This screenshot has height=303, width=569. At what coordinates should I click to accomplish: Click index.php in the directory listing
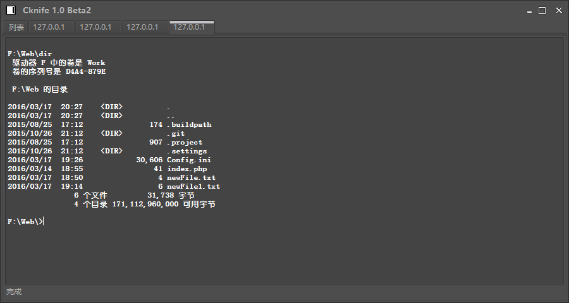[187, 169]
